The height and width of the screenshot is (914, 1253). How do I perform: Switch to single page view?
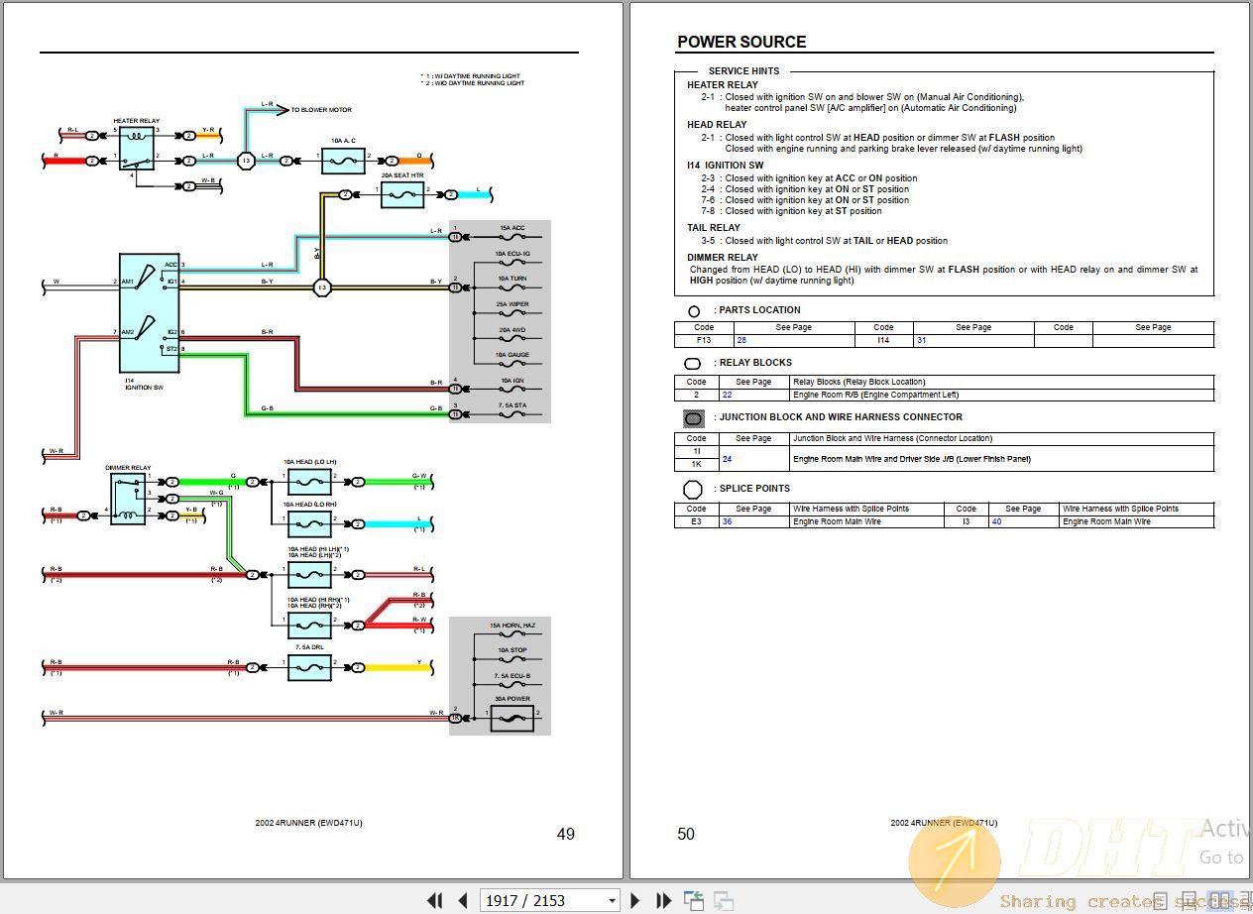click(1160, 900)
